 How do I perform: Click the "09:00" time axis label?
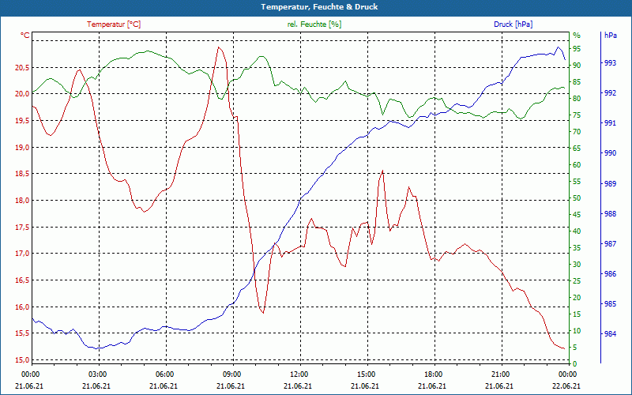[231, 374]
